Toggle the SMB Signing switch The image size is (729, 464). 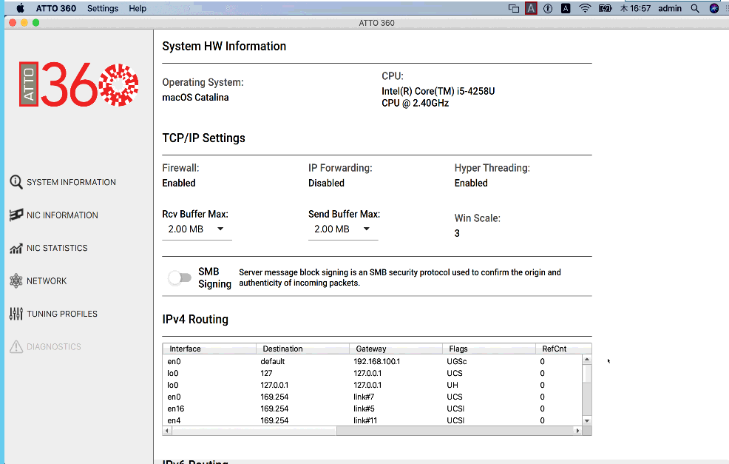click(180, 278)
